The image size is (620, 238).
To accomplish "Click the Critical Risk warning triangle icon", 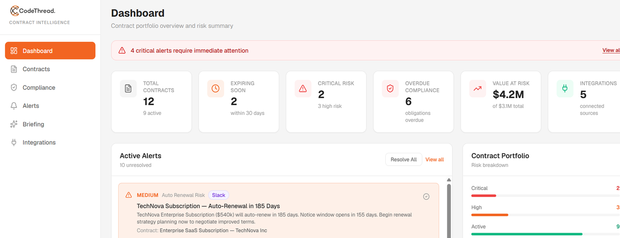I will [303, 88].
